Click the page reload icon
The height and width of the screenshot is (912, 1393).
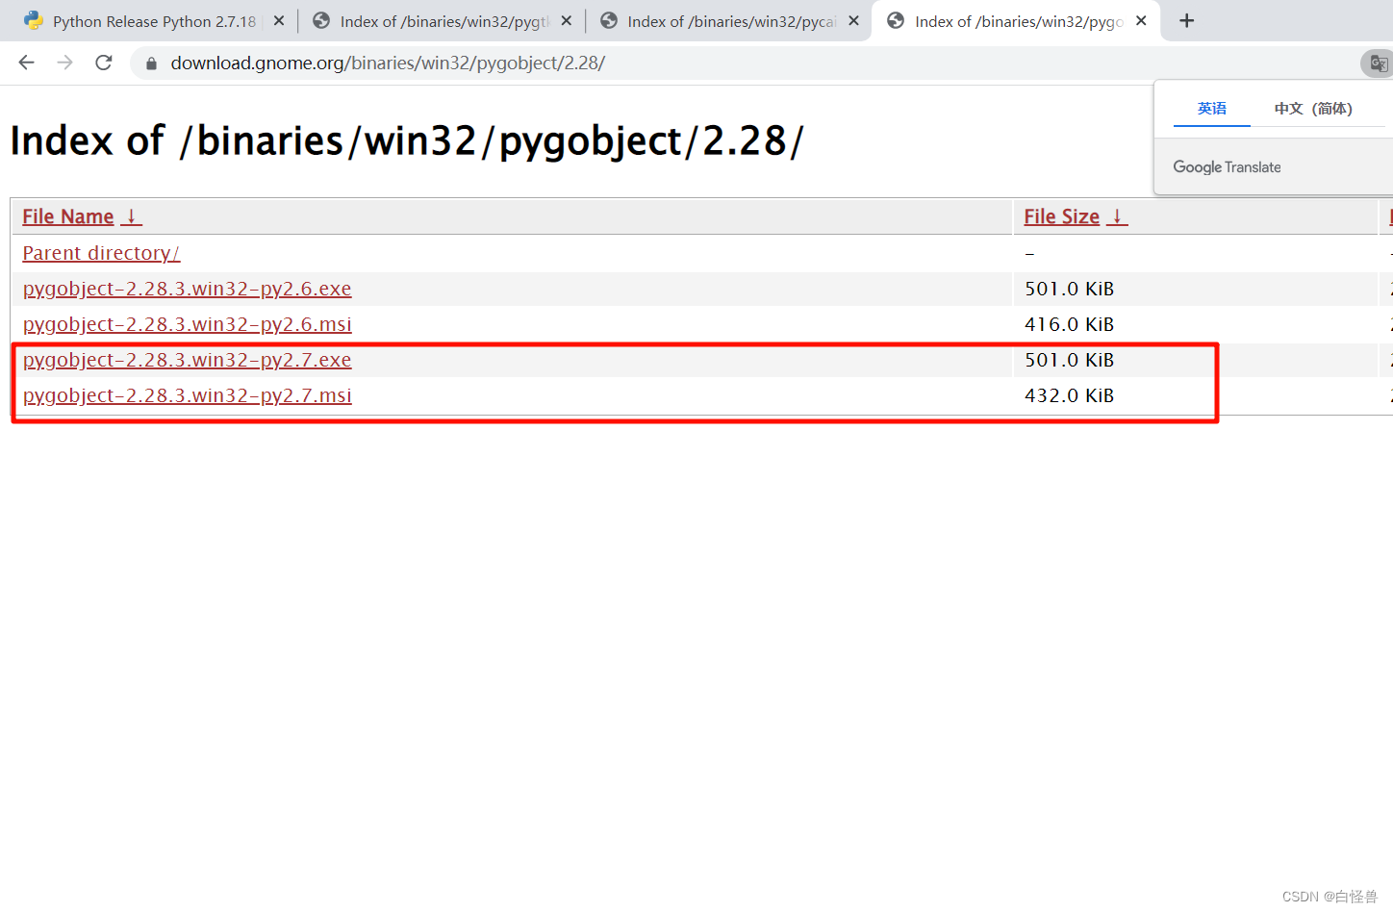point(103,63)
